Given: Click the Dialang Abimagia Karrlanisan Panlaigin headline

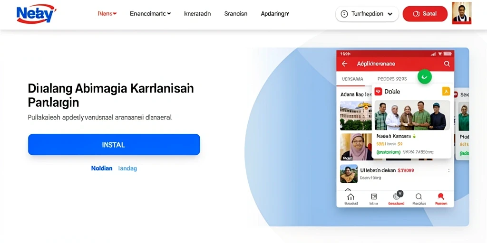Looking at the screenshot, I should (111, 95).
